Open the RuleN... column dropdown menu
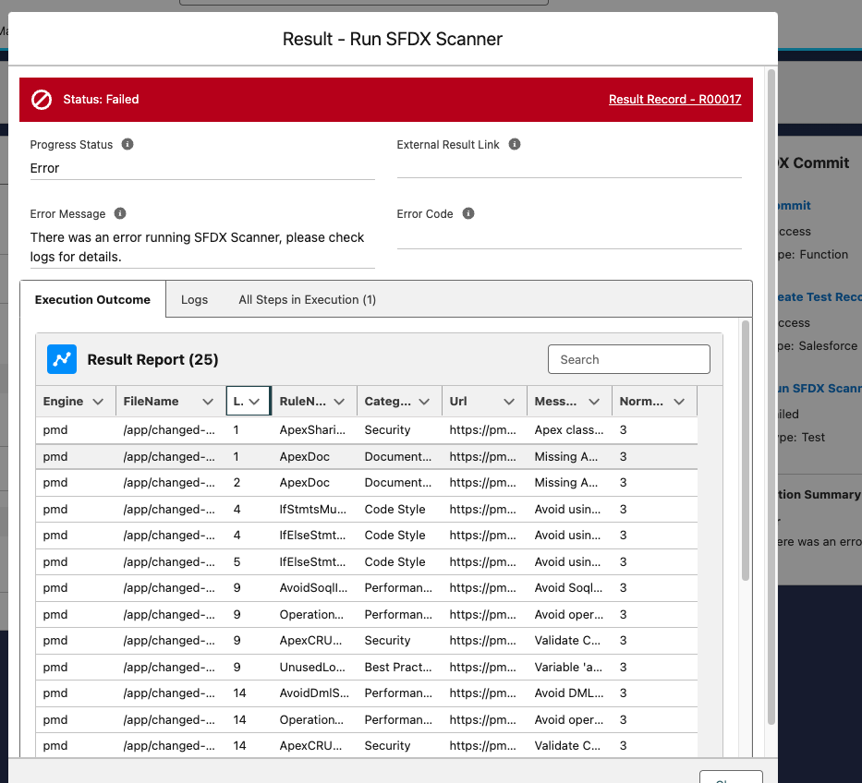This screenshot has width=862, height=783. click(x=339, y=402)
